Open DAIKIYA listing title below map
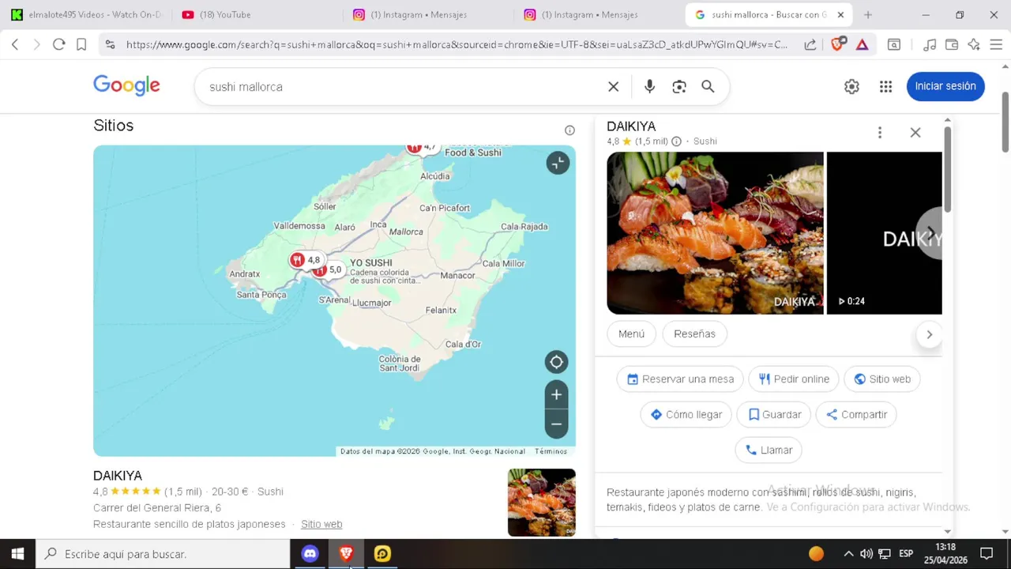Image resolution: width=1011 pixels, height=569 pixels. pyautogui.click(x=118, y=476)
